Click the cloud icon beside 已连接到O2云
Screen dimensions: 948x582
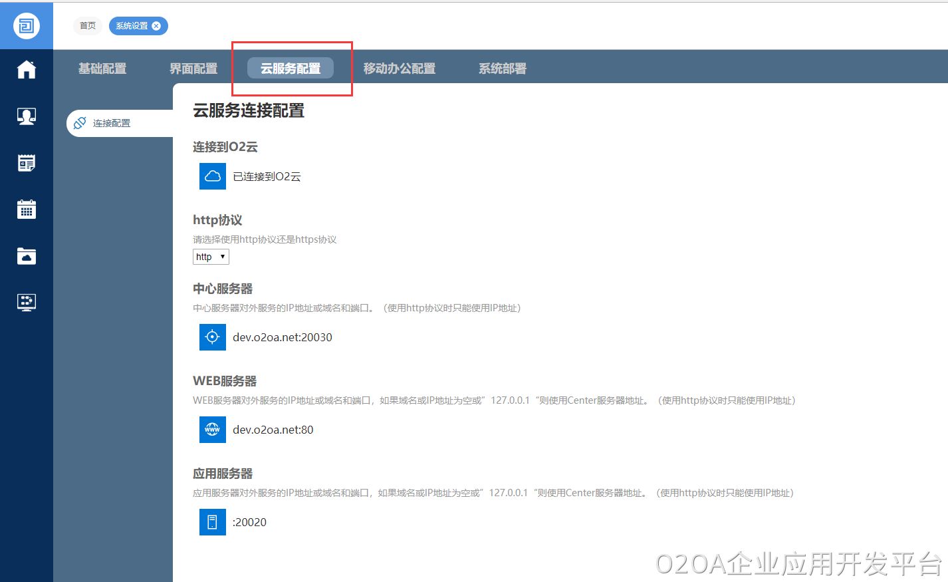pos(212,176)
